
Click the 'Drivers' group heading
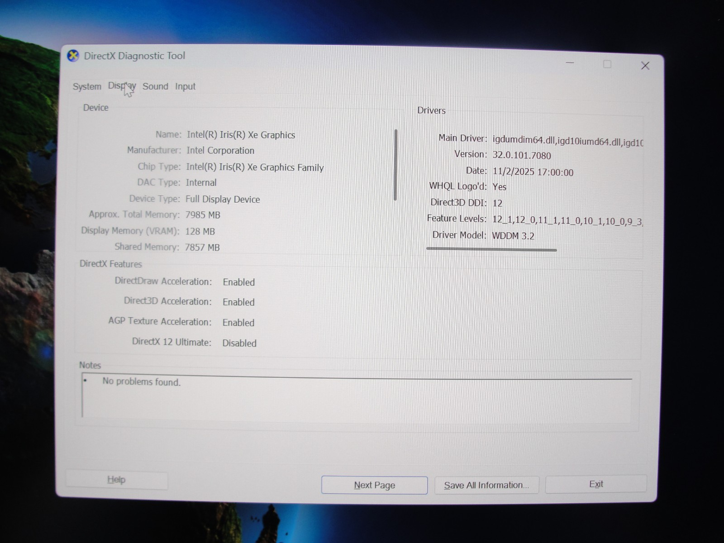(x=431, y=110)
